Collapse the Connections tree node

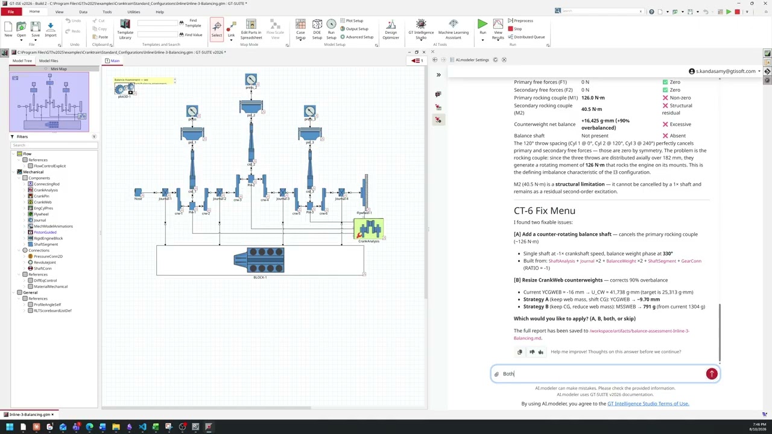pyautogui.click(x=18, y=250)
